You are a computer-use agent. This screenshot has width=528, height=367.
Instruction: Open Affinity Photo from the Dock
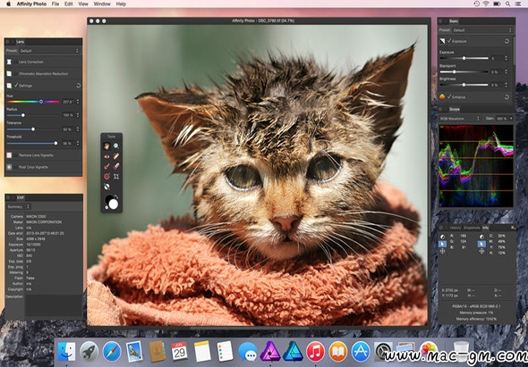coord(270,352)
